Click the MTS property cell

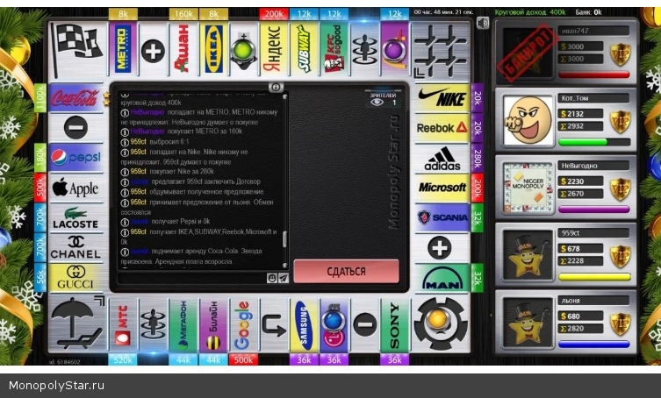[x=123, y=325]
